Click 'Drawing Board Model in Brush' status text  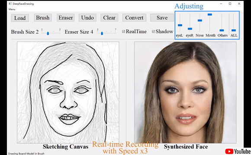point(26,154)
